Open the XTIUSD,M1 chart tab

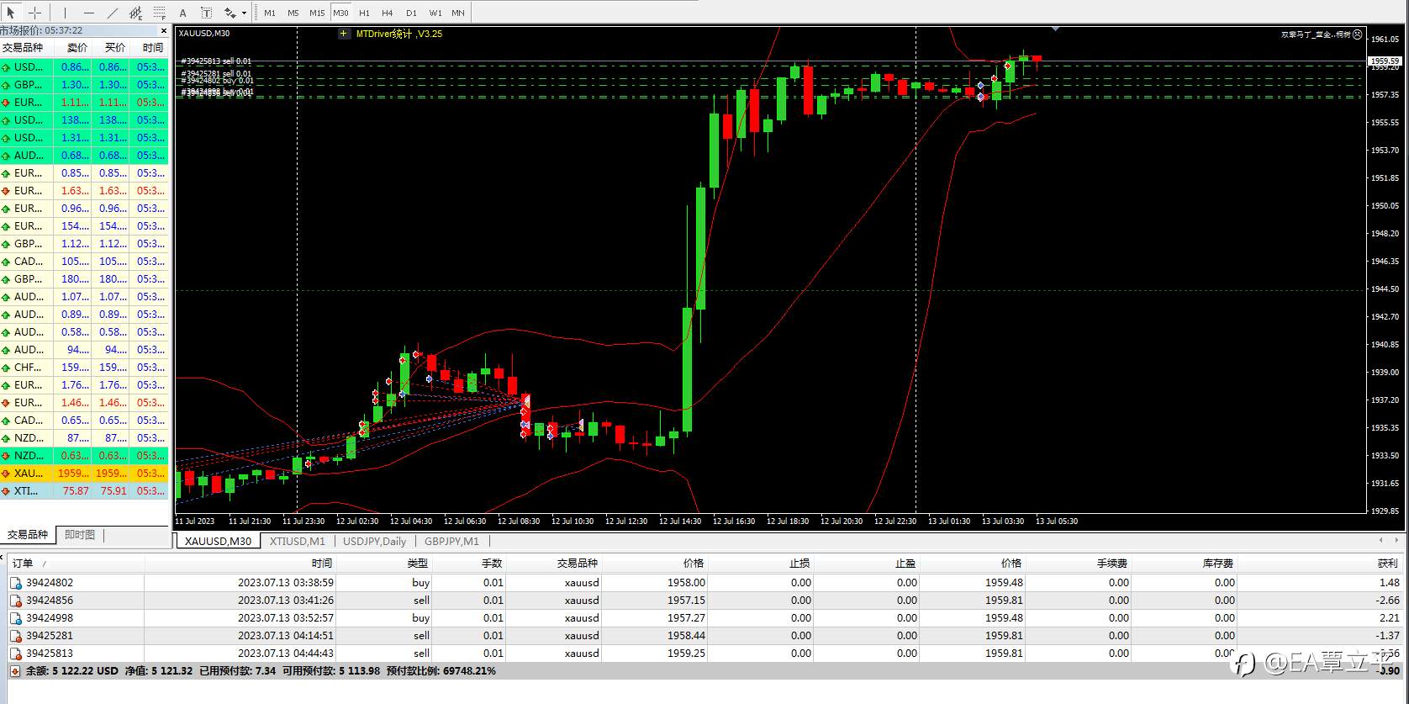click(297, 541)
